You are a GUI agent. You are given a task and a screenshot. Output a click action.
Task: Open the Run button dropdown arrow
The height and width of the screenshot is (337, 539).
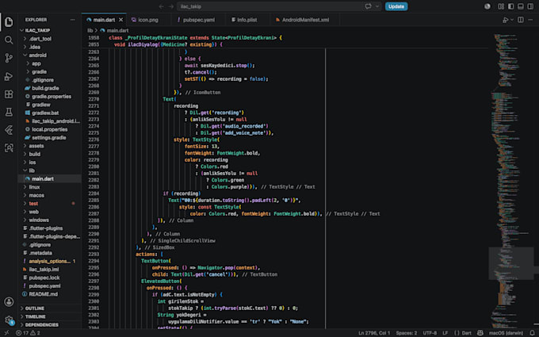pos(512,20)
